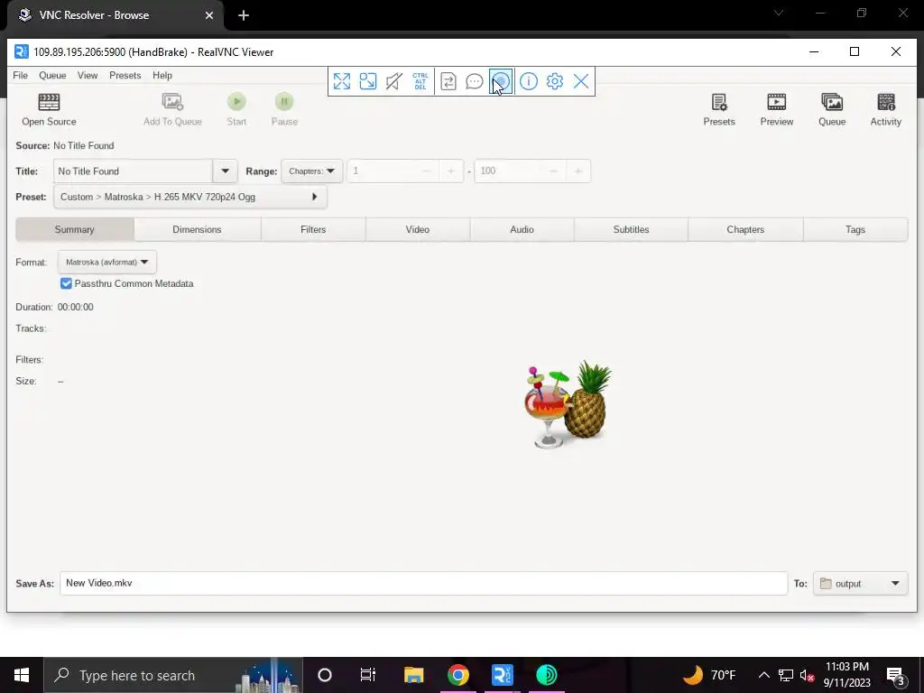This screenshot has height=693, width=924.
Task: Switch to the Summary tab
Action: 75,229
